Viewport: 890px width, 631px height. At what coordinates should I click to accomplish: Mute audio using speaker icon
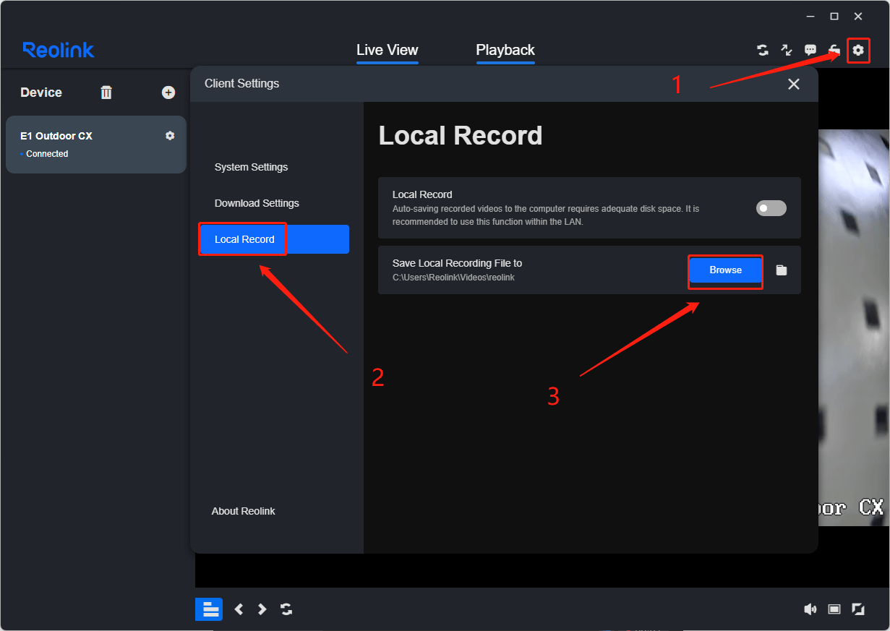pos(810,609)
